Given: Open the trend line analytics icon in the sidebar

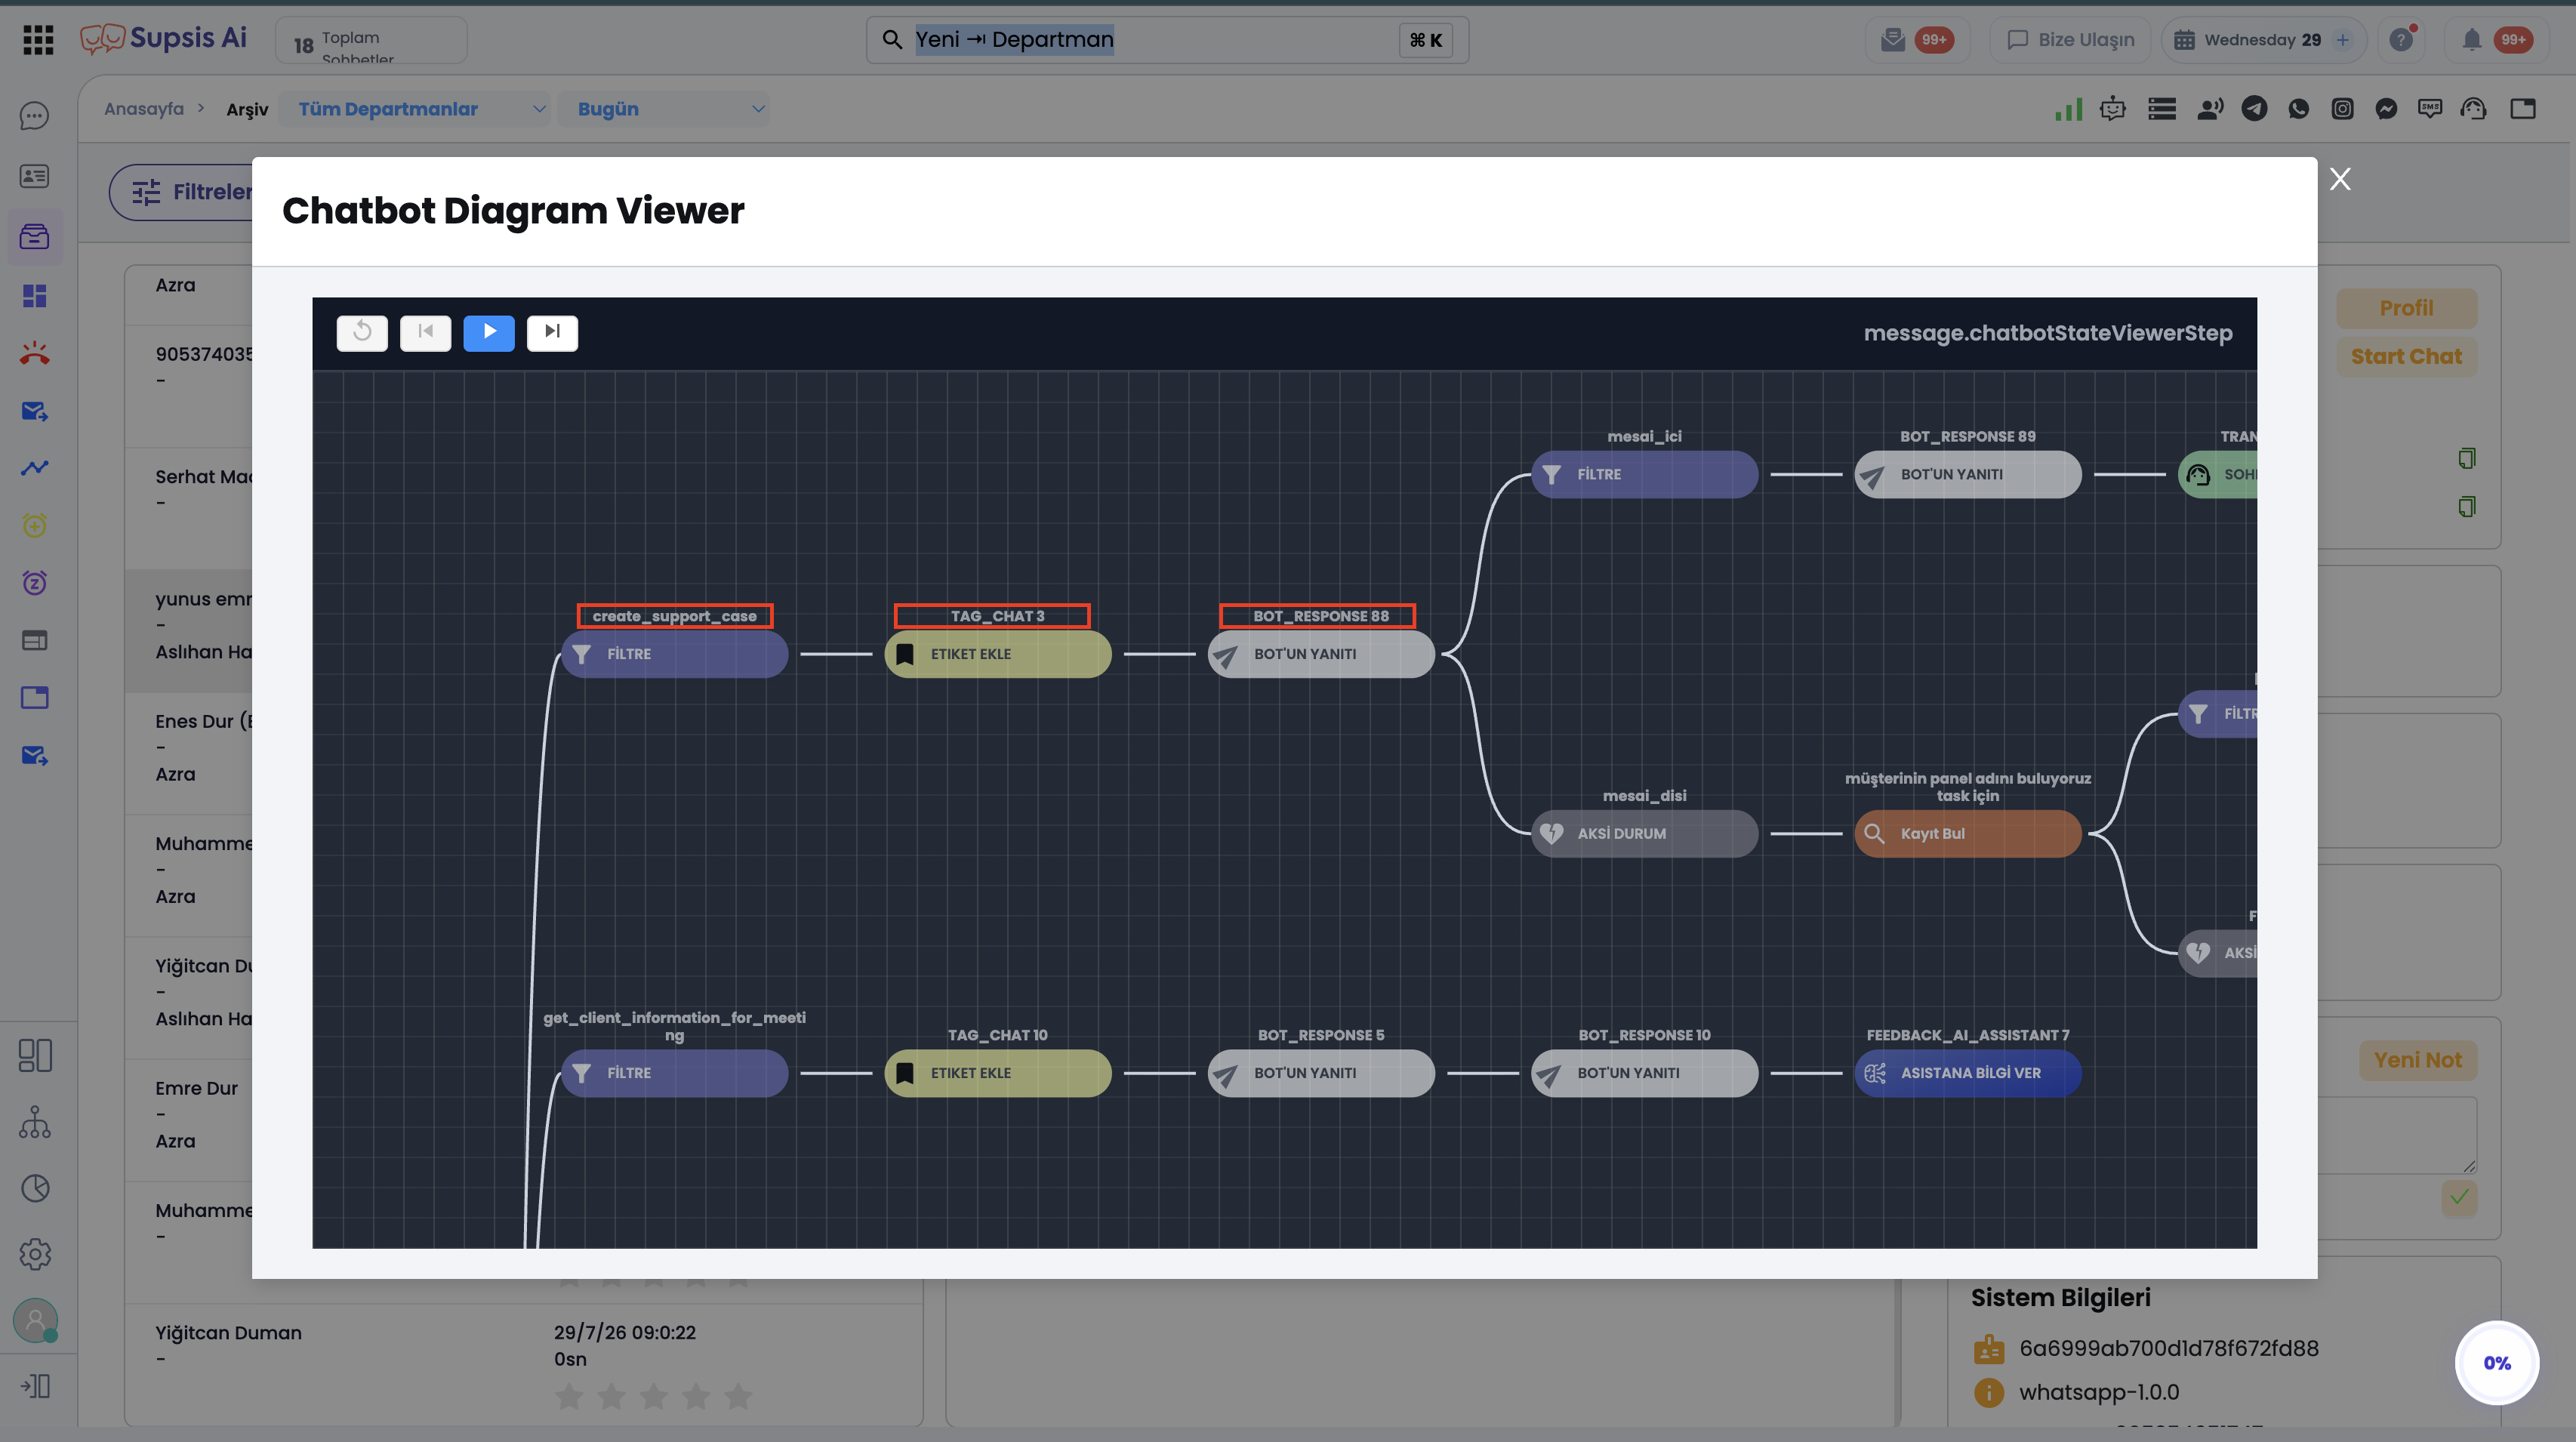Looking at the screenshot, I should (x=35, y=468).
